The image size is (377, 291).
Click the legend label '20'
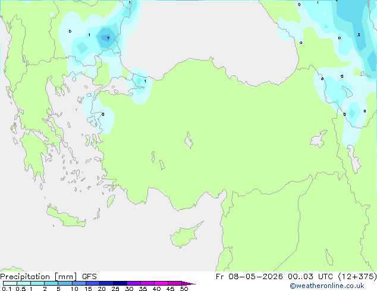click(x=102, y=289)
